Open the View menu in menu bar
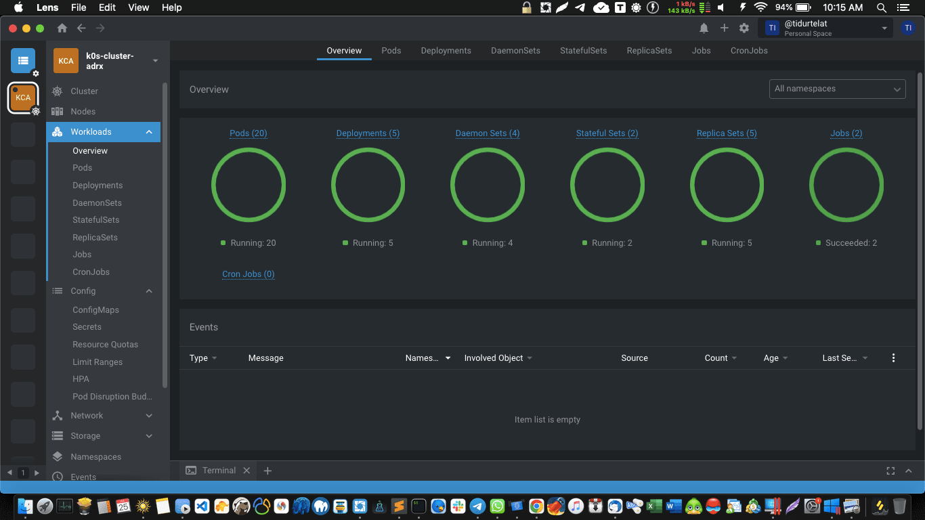The image size is (925, 520). (x=139, y=7)
